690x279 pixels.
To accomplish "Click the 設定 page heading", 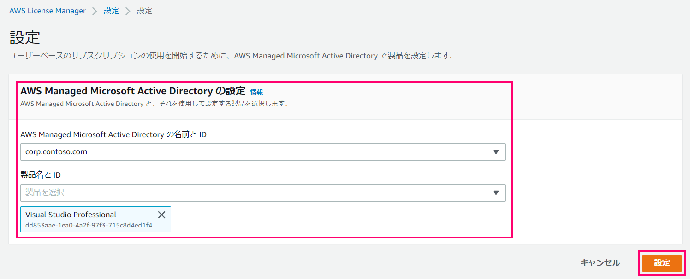I will pos(24,37).
